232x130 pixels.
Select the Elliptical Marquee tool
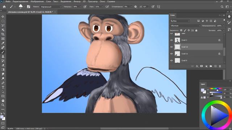[3, 21]
